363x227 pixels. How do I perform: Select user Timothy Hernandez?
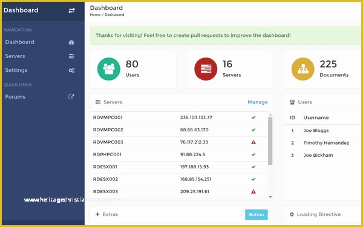pos(326,143)
